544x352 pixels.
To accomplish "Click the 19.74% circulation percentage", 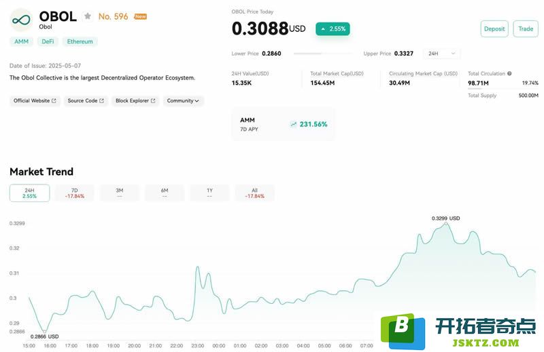I will click(530, 83).
